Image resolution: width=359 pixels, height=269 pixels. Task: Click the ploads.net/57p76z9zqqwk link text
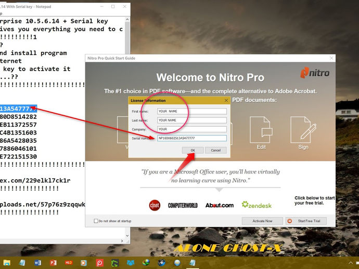pyautogui.click(x=43, y=205)
